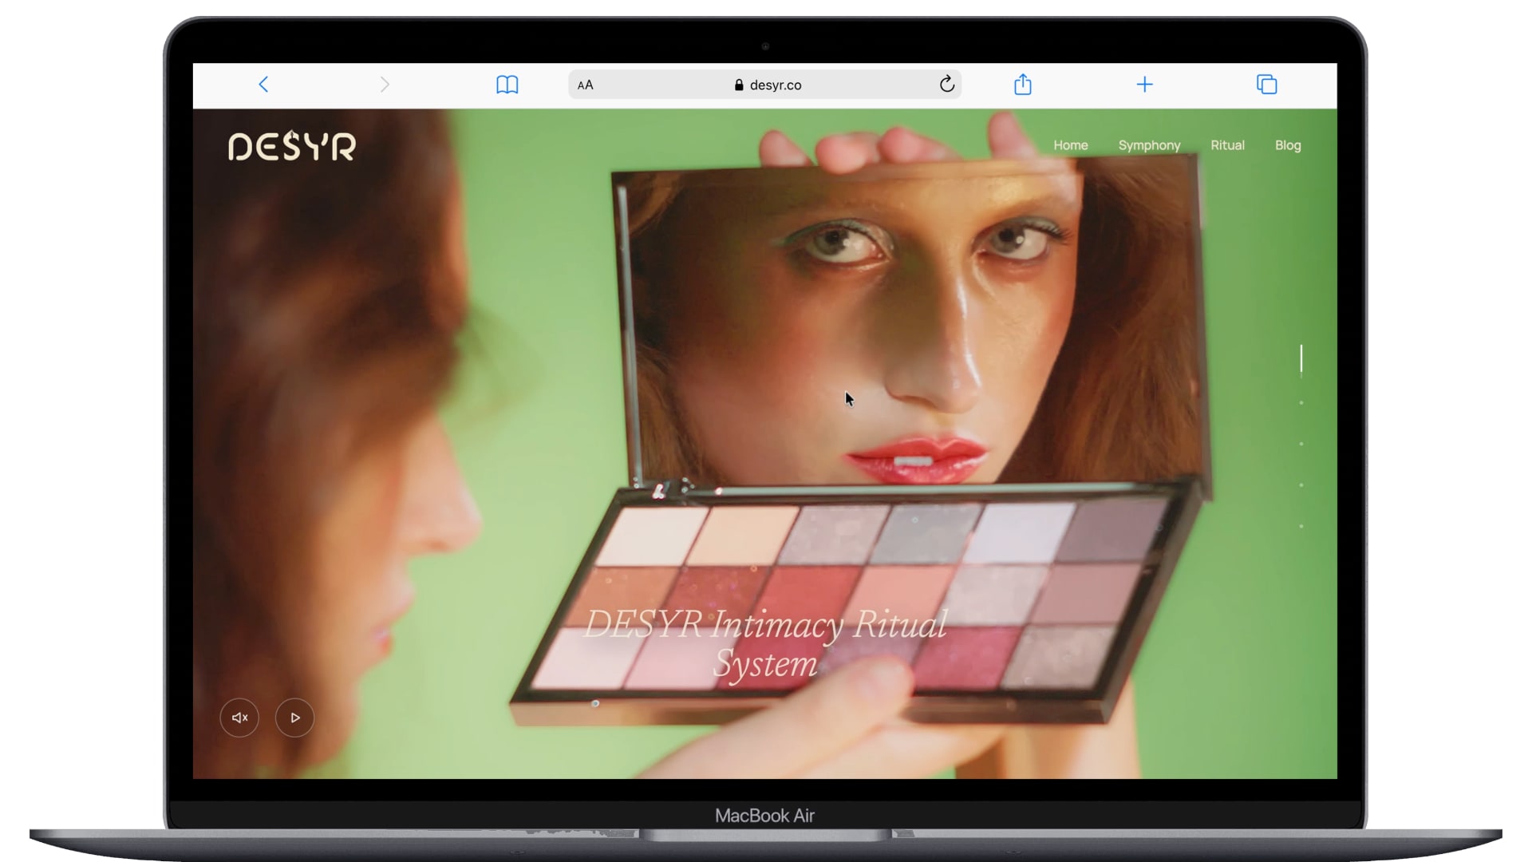Open the Safari share sheet icon
1532x862 pixels.
pyautogui.click(x=1023, y=84)
